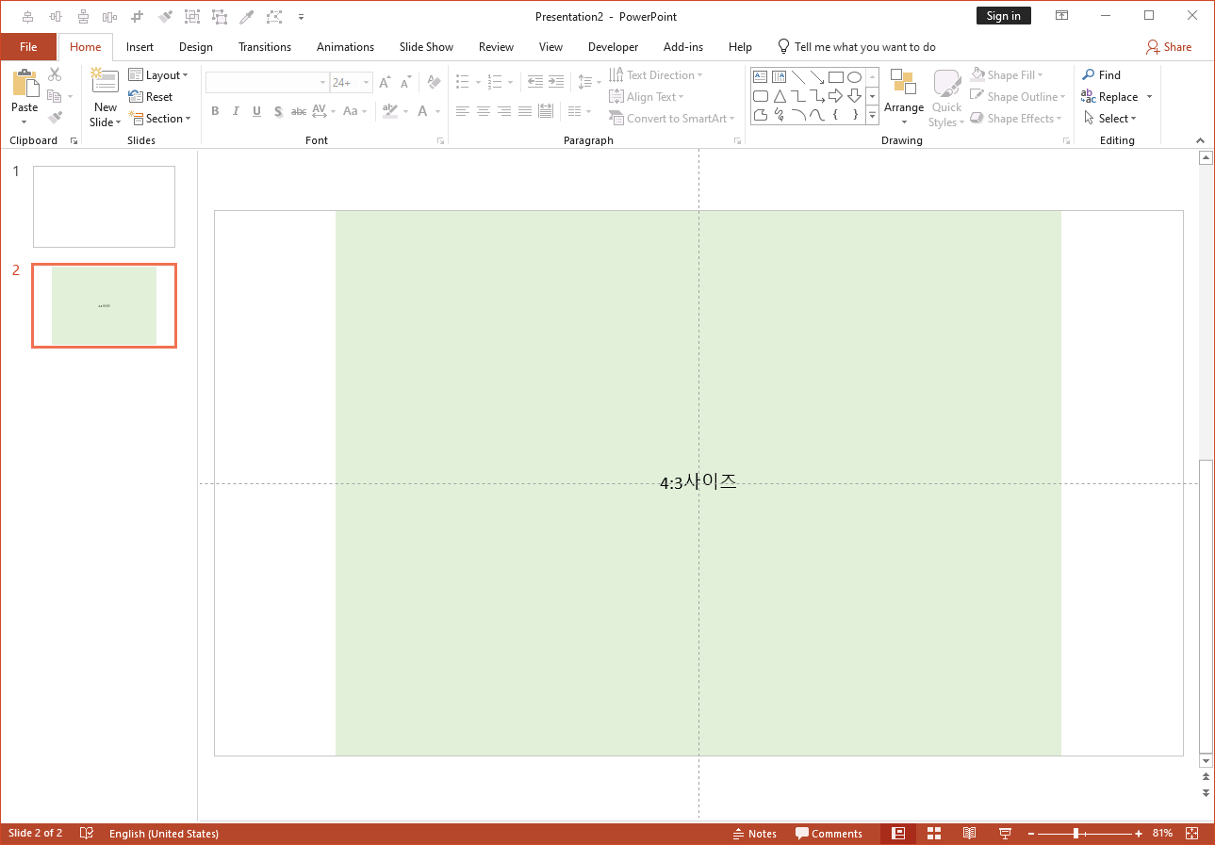Pick the Curve shape in gallery
Image resolution: width=1215 pixels, height=845 pixels.
[x=817, y=115]
